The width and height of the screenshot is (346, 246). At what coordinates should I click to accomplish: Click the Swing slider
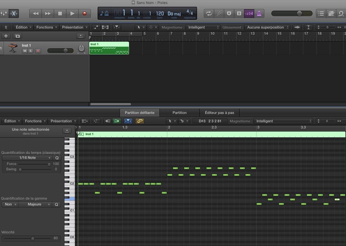click(35, 169)
